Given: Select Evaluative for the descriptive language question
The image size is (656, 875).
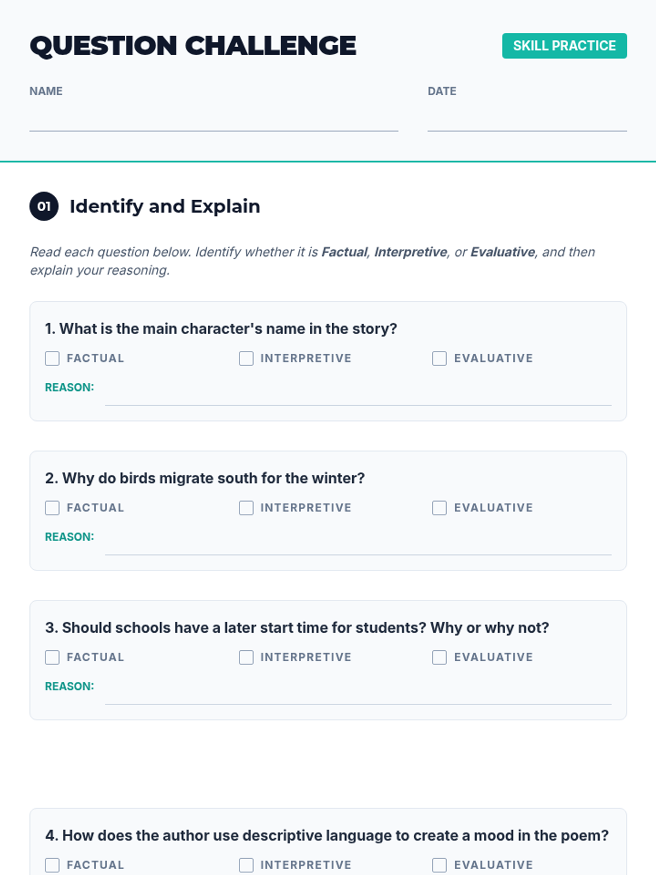Looking at the screenshot, I should [x=440, y=865].
